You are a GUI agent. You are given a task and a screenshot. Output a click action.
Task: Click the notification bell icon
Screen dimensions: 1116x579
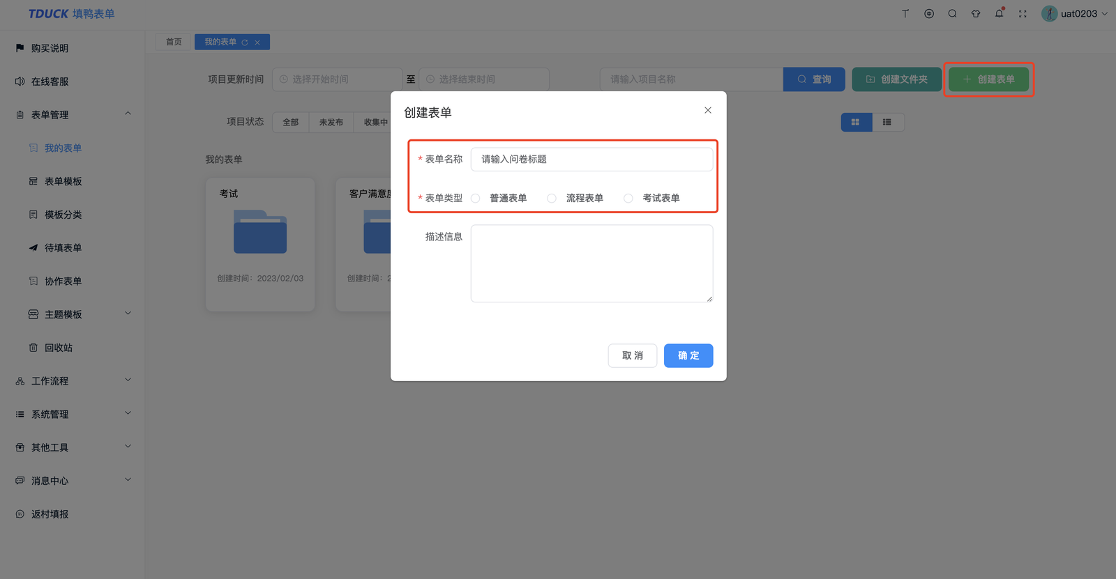tap(999, 13)
